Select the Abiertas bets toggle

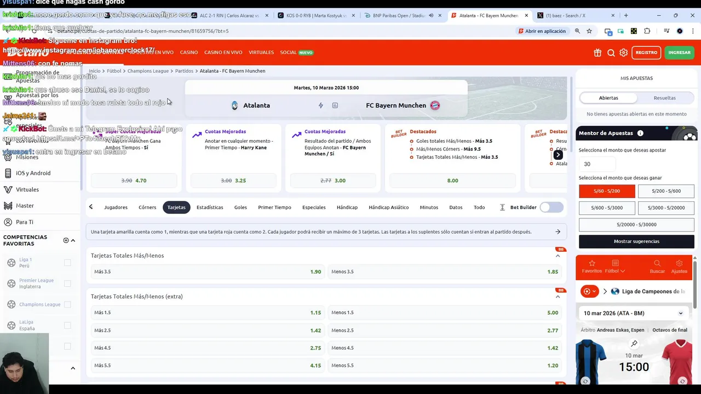tap(608, 98)
